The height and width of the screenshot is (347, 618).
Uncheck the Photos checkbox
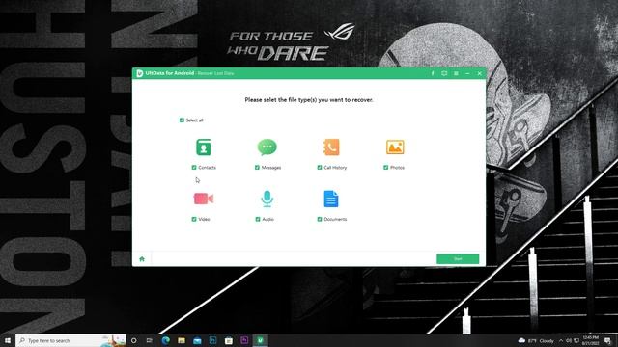click(386, 167)
